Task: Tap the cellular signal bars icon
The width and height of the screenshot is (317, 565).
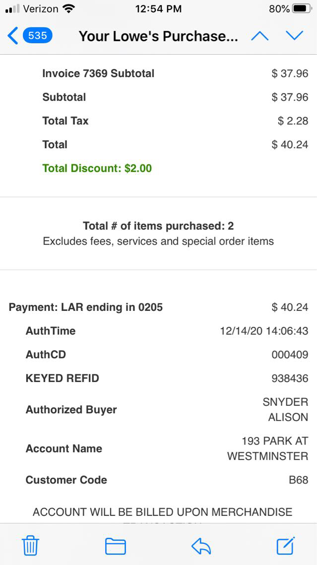Action: 12,9
